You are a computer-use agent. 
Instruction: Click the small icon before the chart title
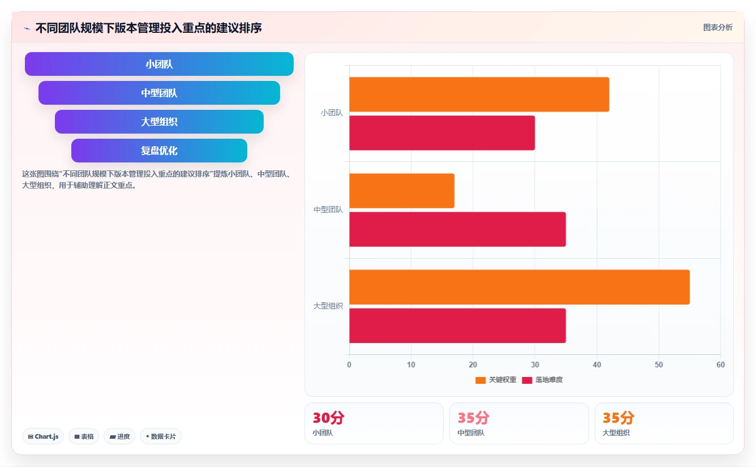pyautogui.click(x=27, y=28)
